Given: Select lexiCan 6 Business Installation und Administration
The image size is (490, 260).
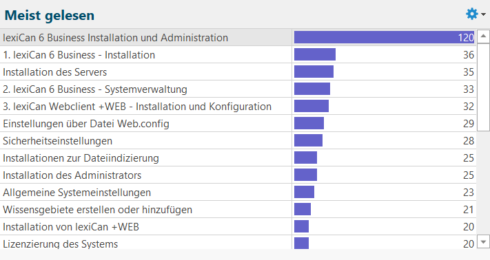Looking at the screenshot, I should point(238,37).
